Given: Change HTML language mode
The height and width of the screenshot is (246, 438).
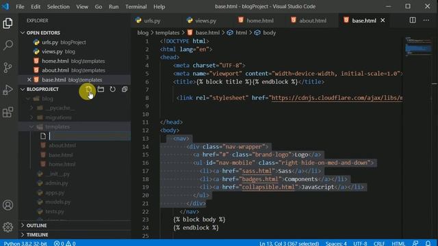Looking at the screenshot, I should click(398, 243).
